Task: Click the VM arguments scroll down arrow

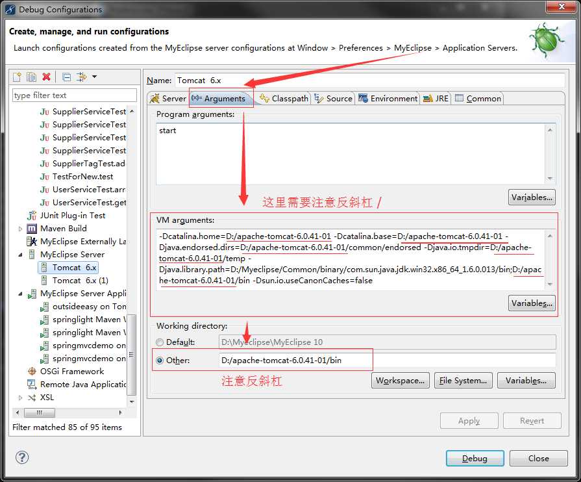Action: 550,285
